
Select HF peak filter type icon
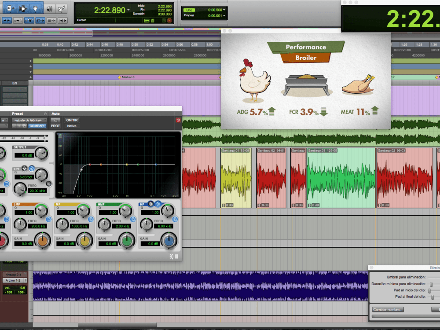pos(150,204)
